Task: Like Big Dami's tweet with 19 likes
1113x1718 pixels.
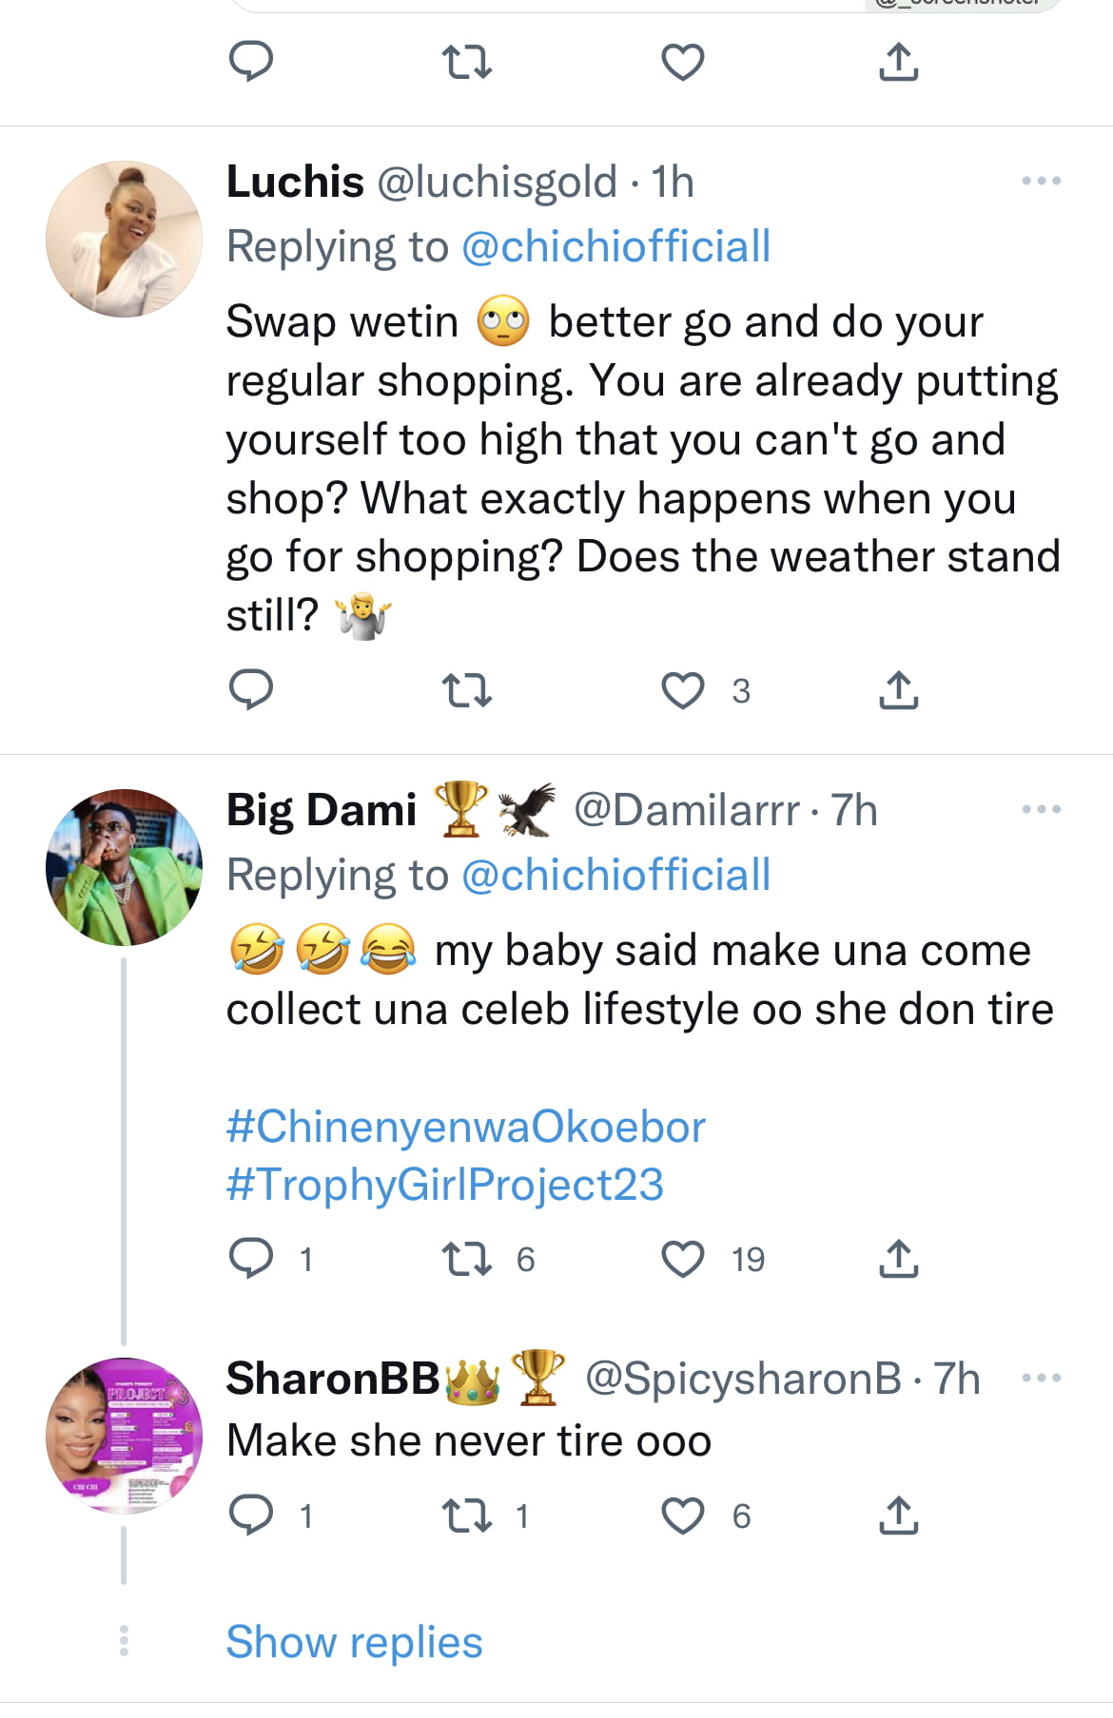Action: click(683, 1260)
